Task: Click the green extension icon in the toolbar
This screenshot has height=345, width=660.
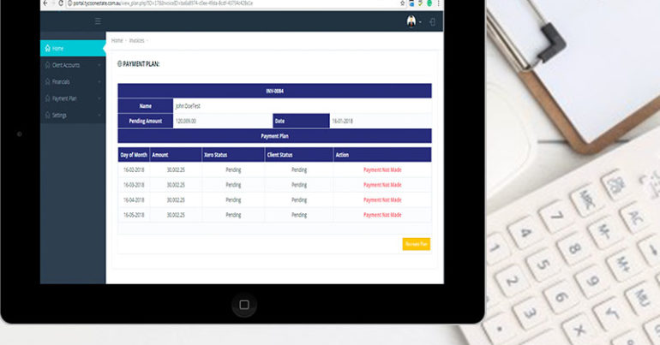Action: coord(429,3)
